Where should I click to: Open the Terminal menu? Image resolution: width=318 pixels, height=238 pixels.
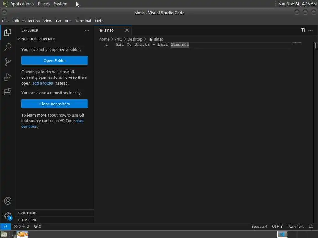[x=83, y=21]
